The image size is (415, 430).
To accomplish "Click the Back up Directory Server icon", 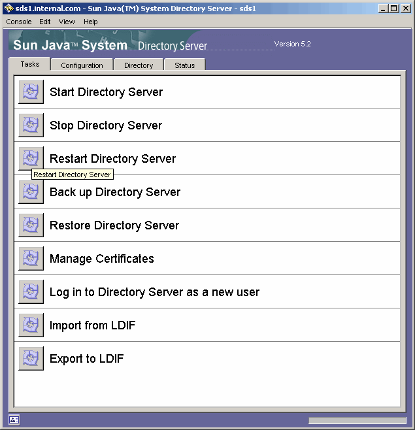I will tap(31, 192).
